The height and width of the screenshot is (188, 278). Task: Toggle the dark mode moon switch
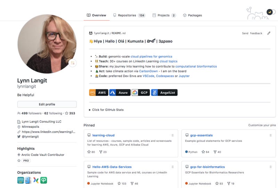pyautogui.click(x=271, y=12)
